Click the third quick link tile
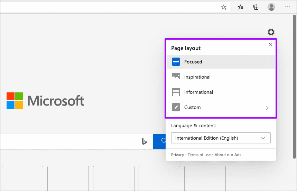 [x=114, y=178]
